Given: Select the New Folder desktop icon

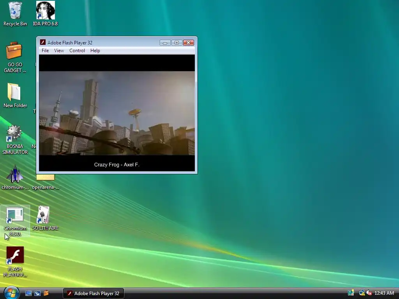Looking at the screenshot, I should click(15, 96).
